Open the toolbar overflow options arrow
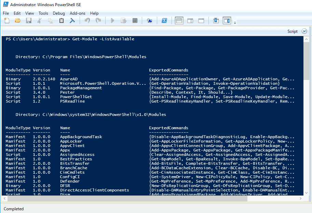 [235, 23]
